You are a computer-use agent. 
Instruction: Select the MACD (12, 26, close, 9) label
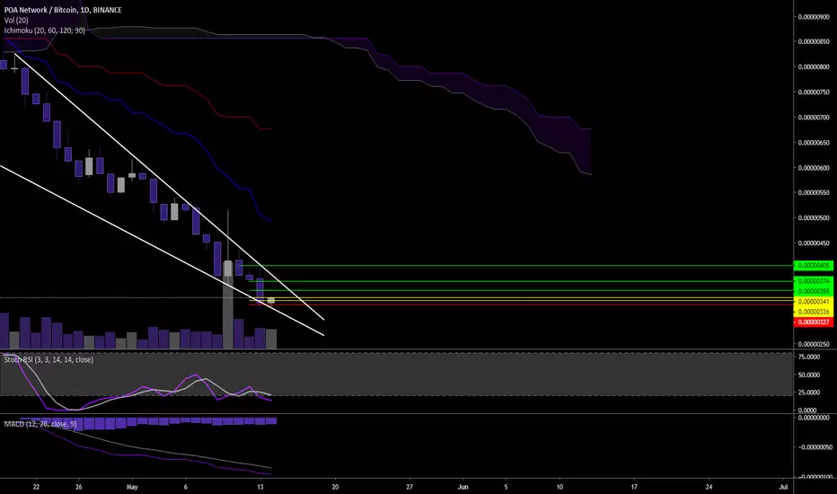coord(40,424)
